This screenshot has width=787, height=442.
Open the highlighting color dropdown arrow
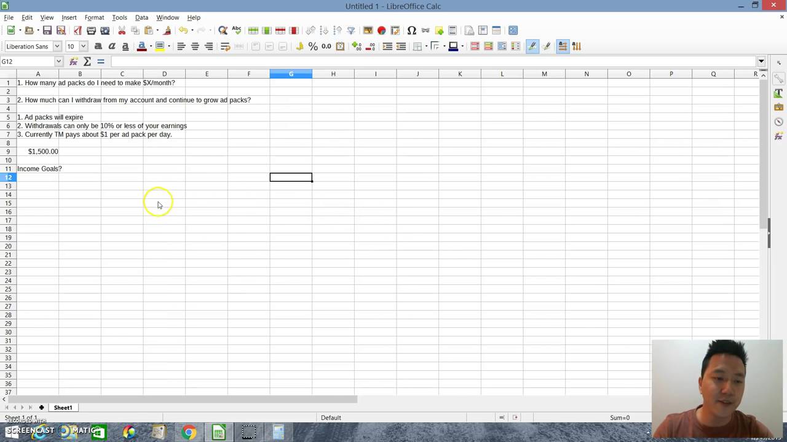[168, 46]
